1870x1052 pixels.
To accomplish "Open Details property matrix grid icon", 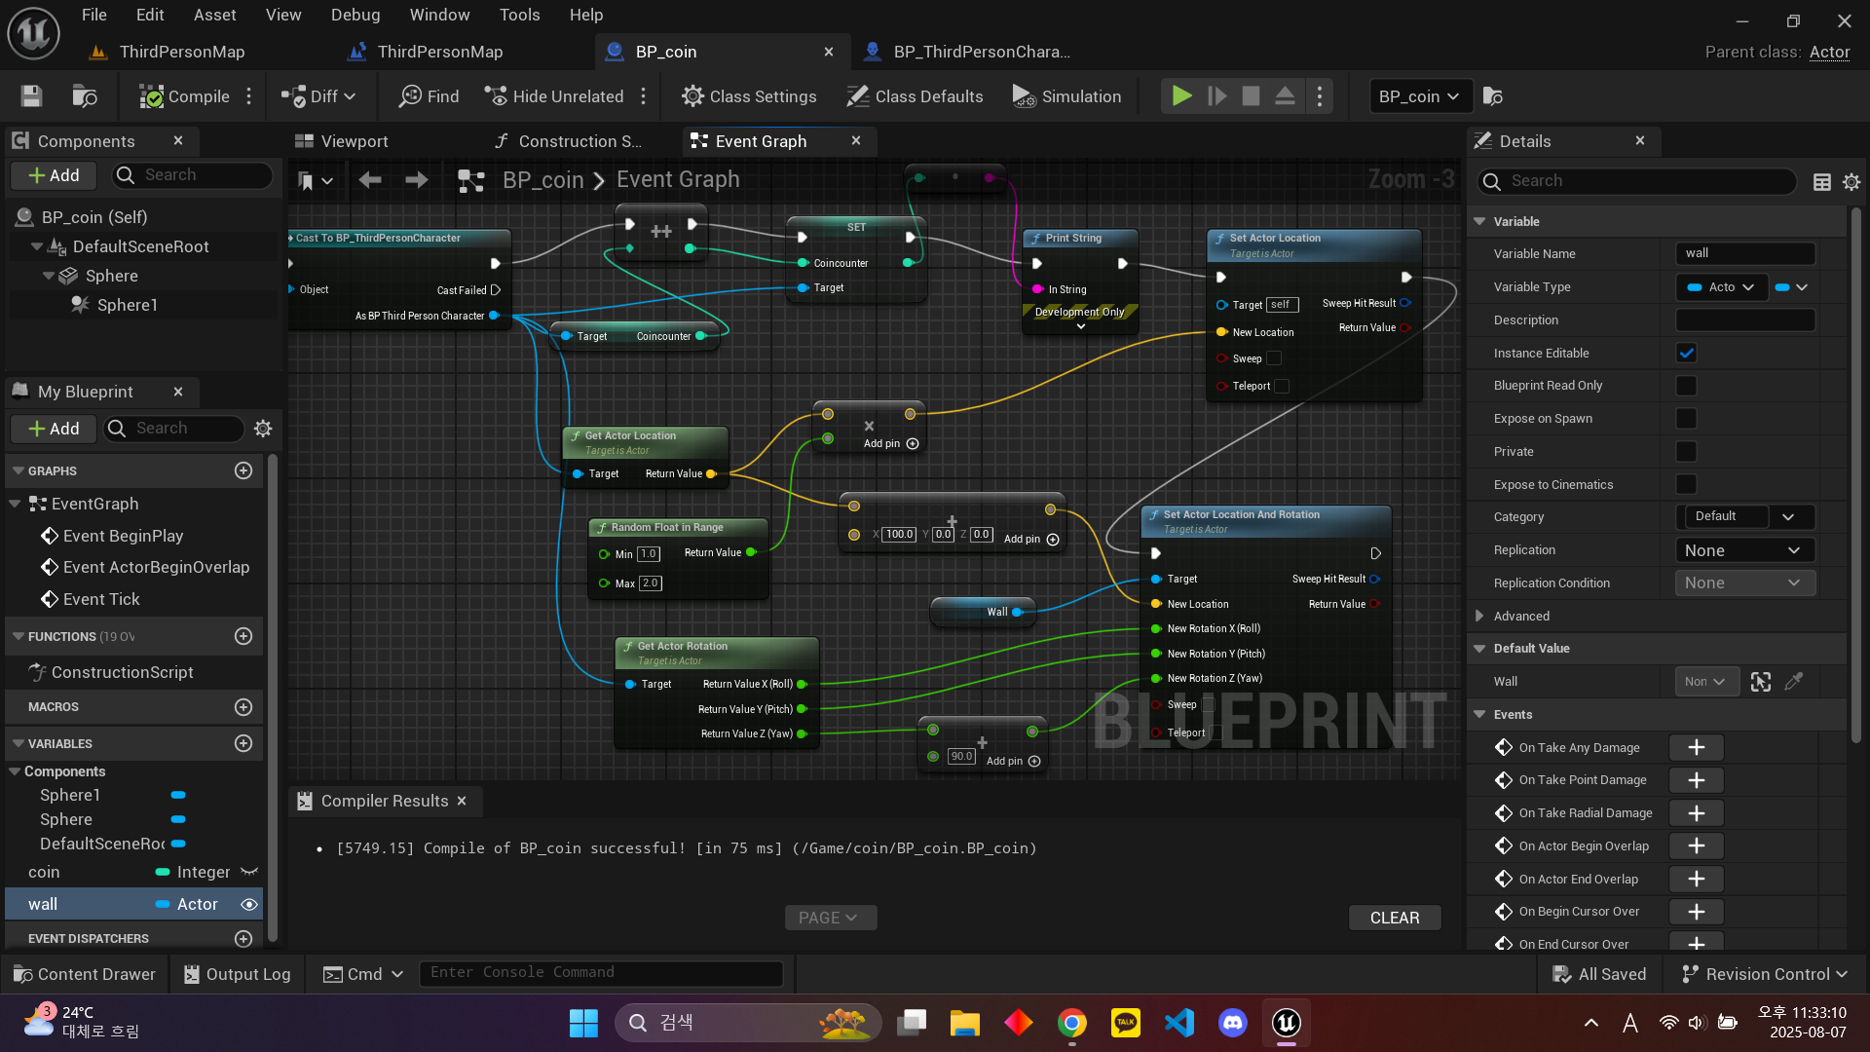I will pos(1822,181).
